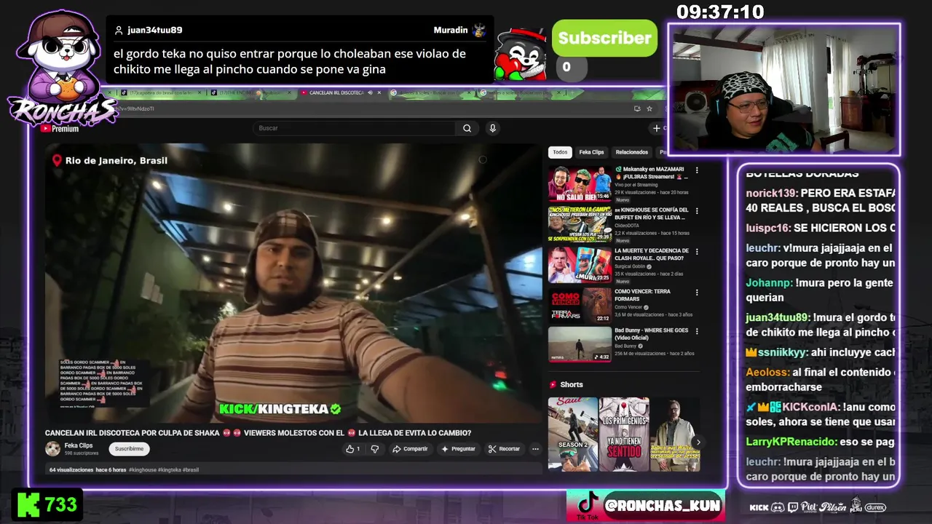Open options menu for Makanaky en MAZAMARI video

point(697,170)
